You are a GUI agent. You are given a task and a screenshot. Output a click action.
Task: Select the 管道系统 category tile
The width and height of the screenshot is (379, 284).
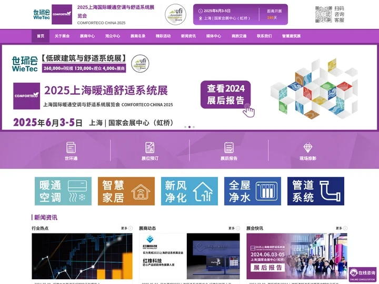(316, 191)
